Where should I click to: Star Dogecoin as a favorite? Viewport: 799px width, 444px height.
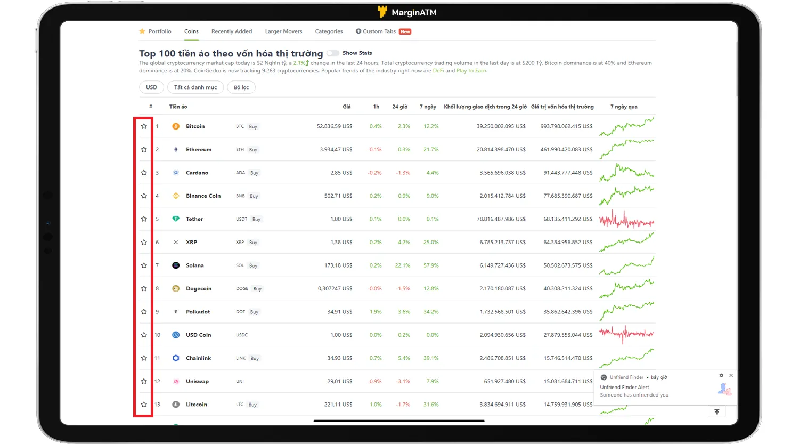[144, 289]
